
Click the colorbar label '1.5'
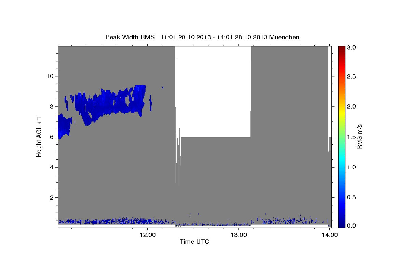coord(351,137)
